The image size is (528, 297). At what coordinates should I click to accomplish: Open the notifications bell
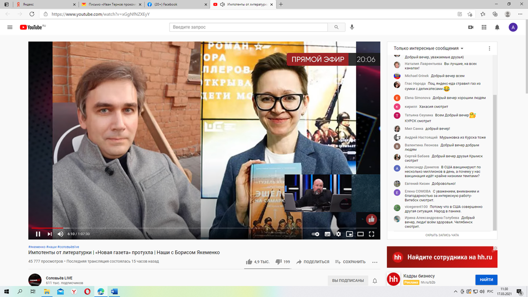point(497,27)
